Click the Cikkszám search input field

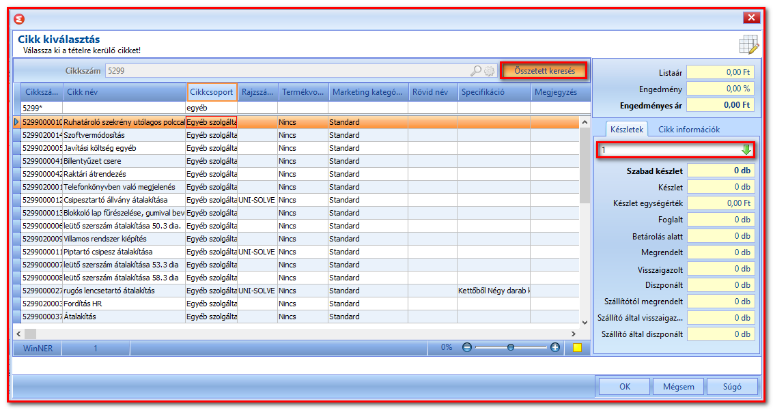click(x=286, y=71)
